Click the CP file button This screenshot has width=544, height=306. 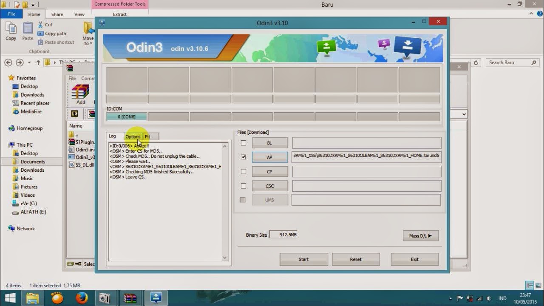pyautogui.click(x=269, y=172)
